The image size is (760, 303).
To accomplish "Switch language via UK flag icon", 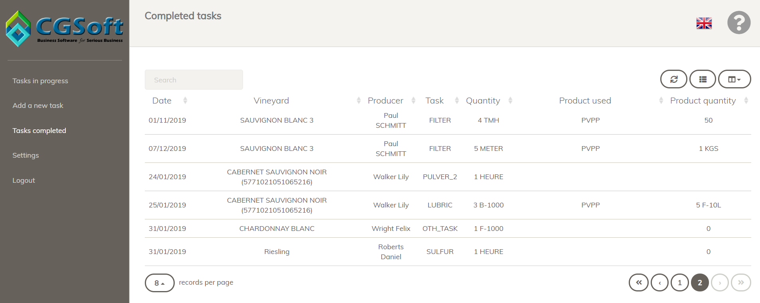I will 704,23.
